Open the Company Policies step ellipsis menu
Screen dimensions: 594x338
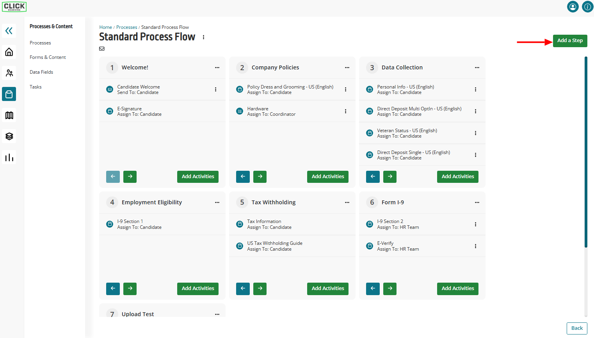pos(347,67)
